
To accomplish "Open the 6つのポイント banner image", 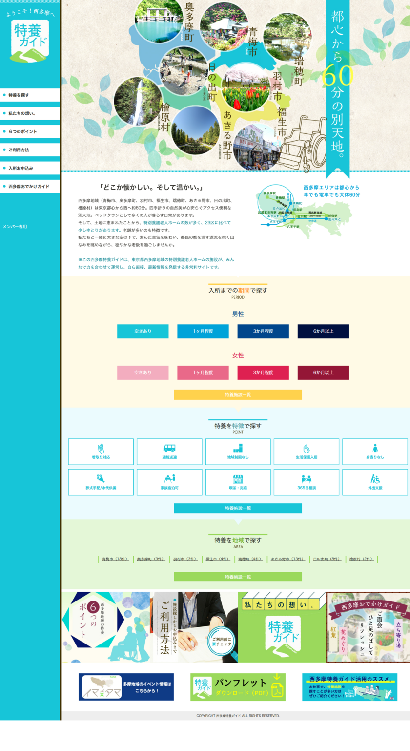I will (107, 627).
